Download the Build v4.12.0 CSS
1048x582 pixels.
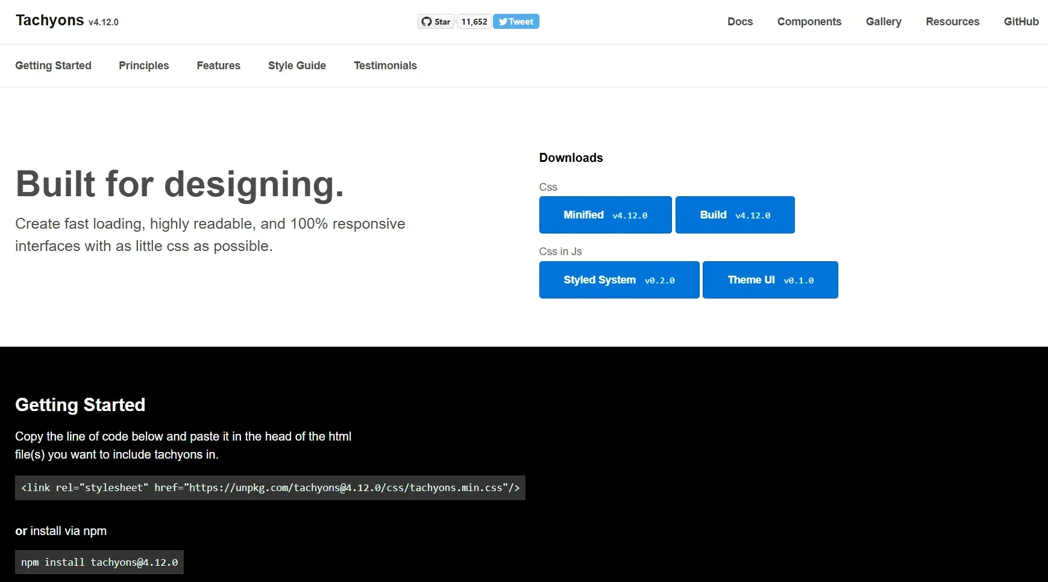[735, 215]
